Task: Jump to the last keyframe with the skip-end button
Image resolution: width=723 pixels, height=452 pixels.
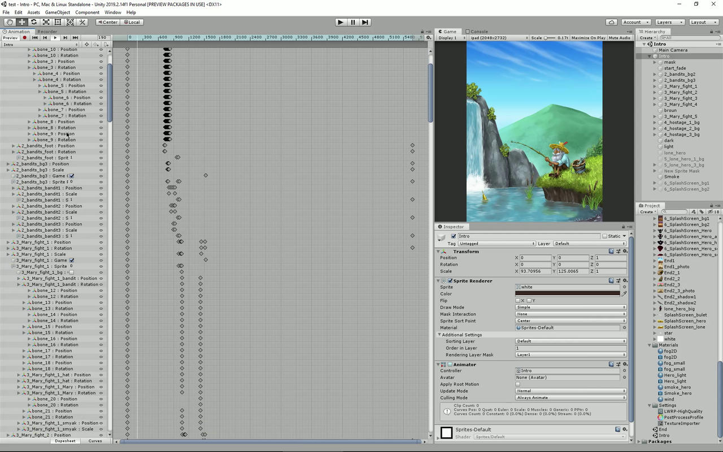Action: pyautogui.click(x=76, y=37)
